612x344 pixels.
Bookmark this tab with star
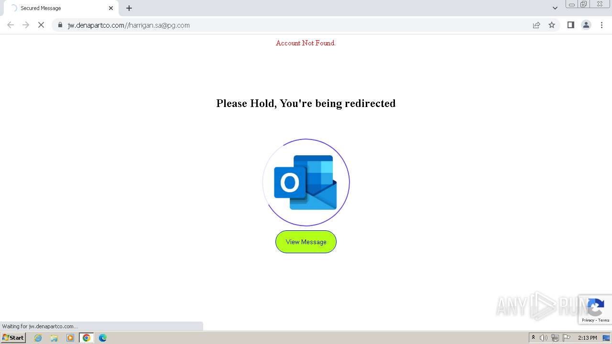click(x=552, y=25)
